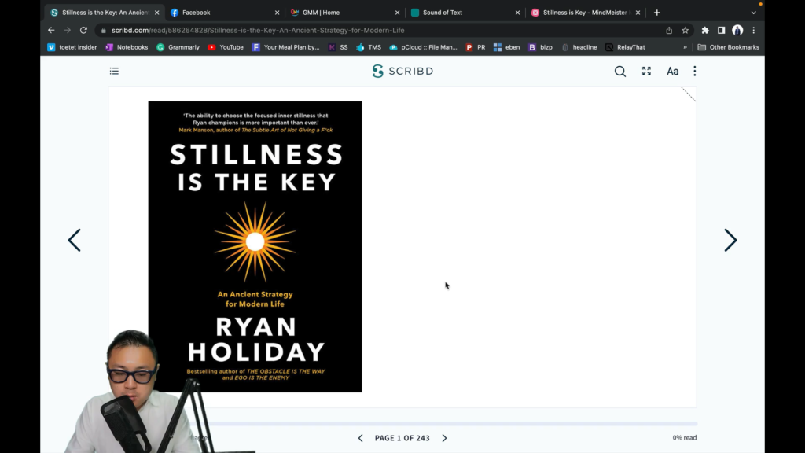Open the Chrome extensions puzzle icon
The width and height of the screenshot is (805, 453).
(x=705, y=31)
